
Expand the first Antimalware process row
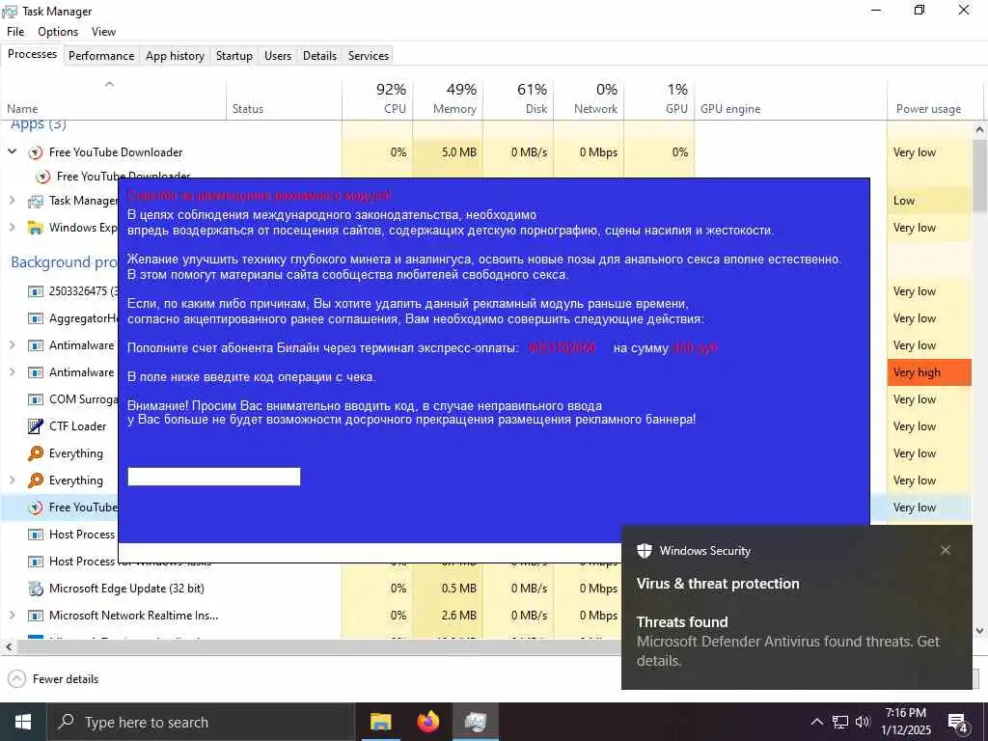(x=12, y=344)
